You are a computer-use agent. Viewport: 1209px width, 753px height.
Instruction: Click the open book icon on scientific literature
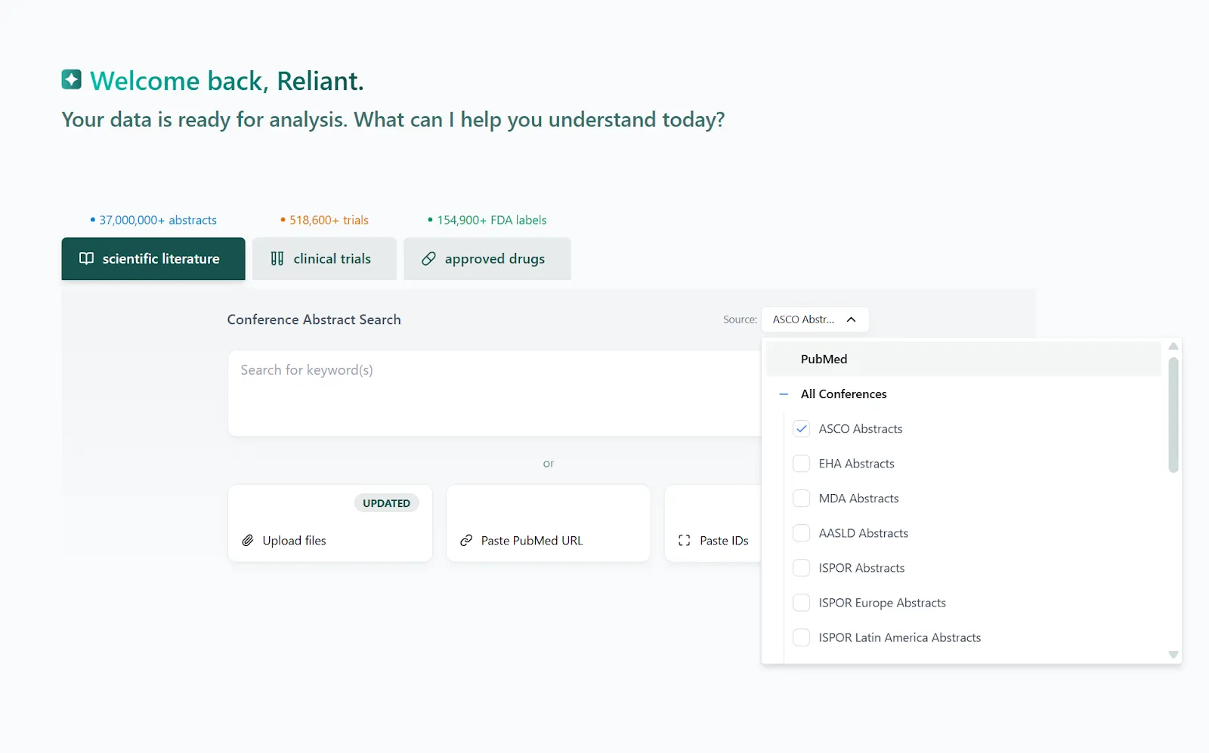pos(87,258)
